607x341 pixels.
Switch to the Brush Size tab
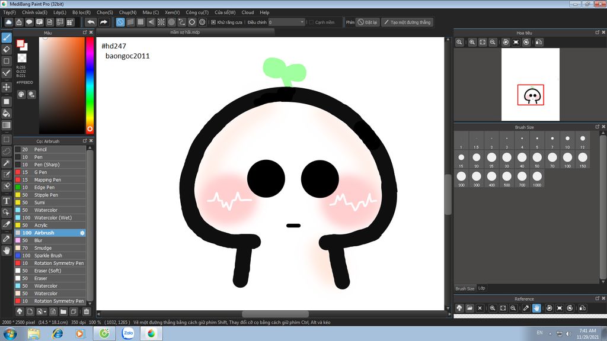465,288
